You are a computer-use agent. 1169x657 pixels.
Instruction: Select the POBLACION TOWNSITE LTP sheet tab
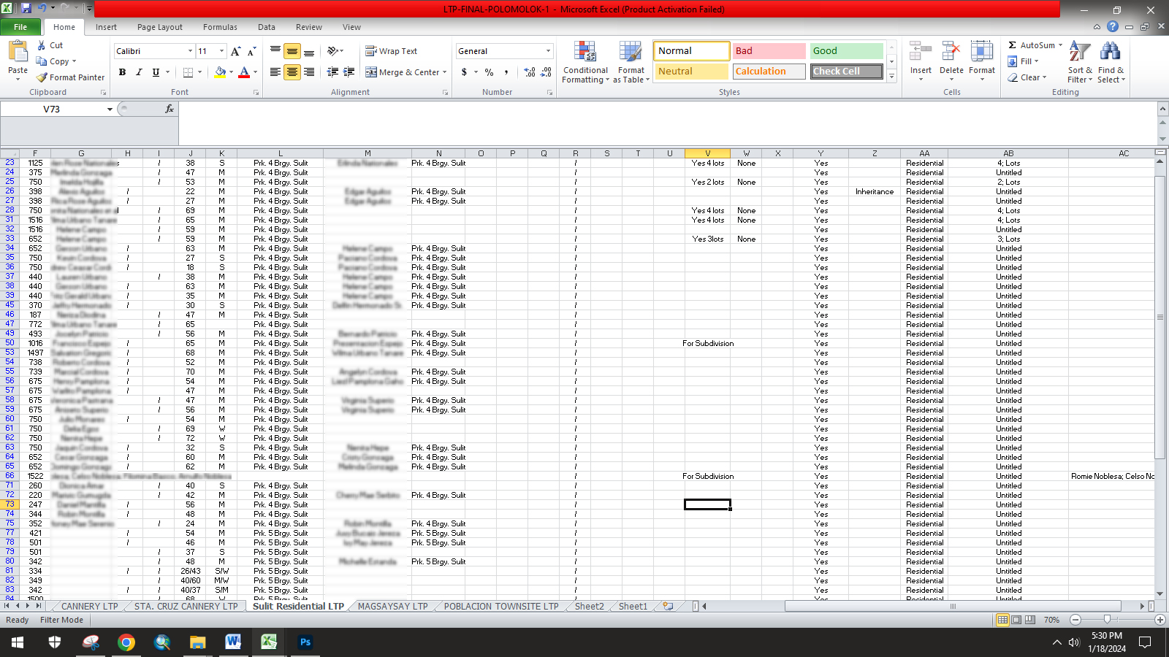(500, 606)
